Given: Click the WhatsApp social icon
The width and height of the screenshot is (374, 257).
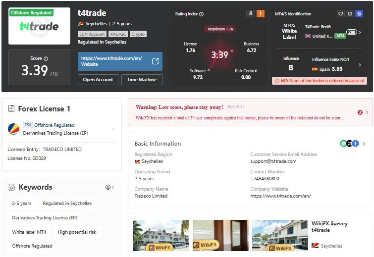Looking at the screenshot, I should tap(343, 144).
